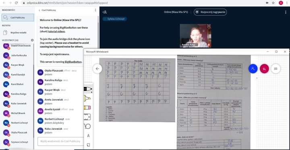
Task: Expand webcam video to fullscreen
Action: (x=209, y=26)
